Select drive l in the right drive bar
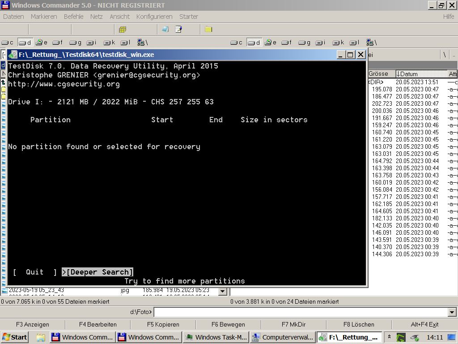The height and width of the screenshot is (344, 458). [x=355, y=43]
